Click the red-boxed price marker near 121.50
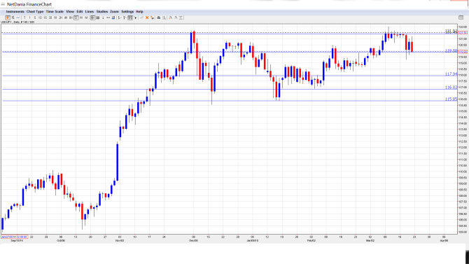 pyautogui.click(x=463, y=33)
